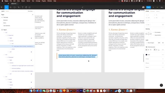Toggle dot marker on Right layer under 3. Important
The height and width of the screenshot is (93, 165).
[31, 38]
